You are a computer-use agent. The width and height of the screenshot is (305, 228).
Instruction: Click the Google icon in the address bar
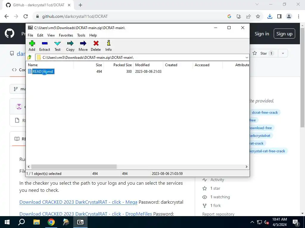point(229,17)
